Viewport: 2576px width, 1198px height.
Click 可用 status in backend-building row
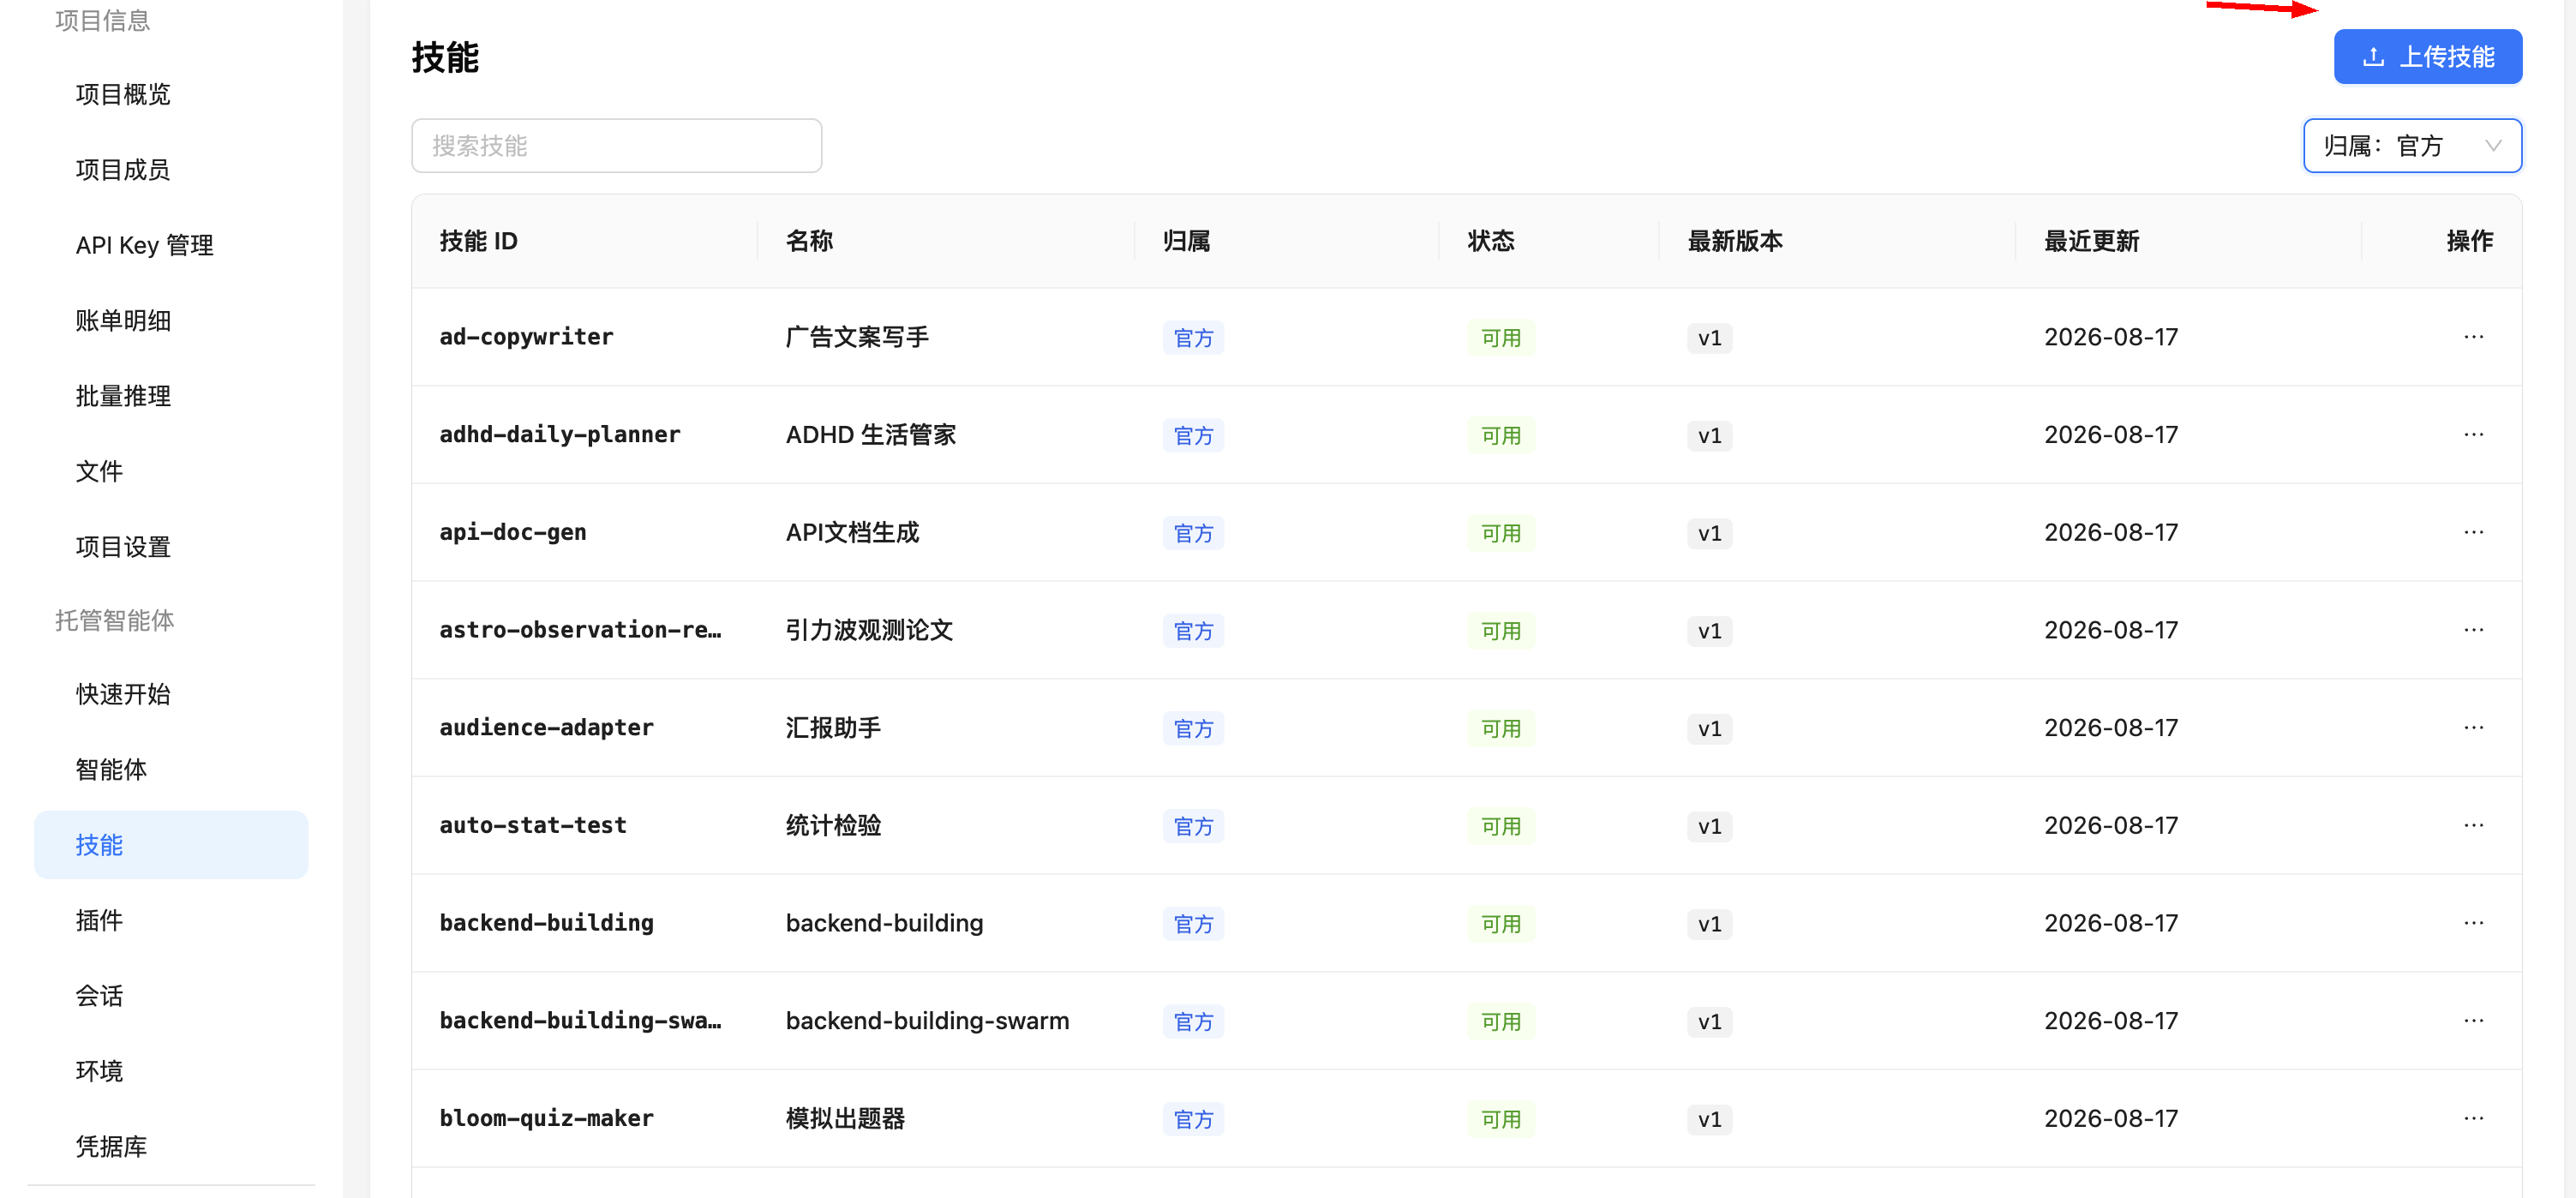pos(1500,924)
